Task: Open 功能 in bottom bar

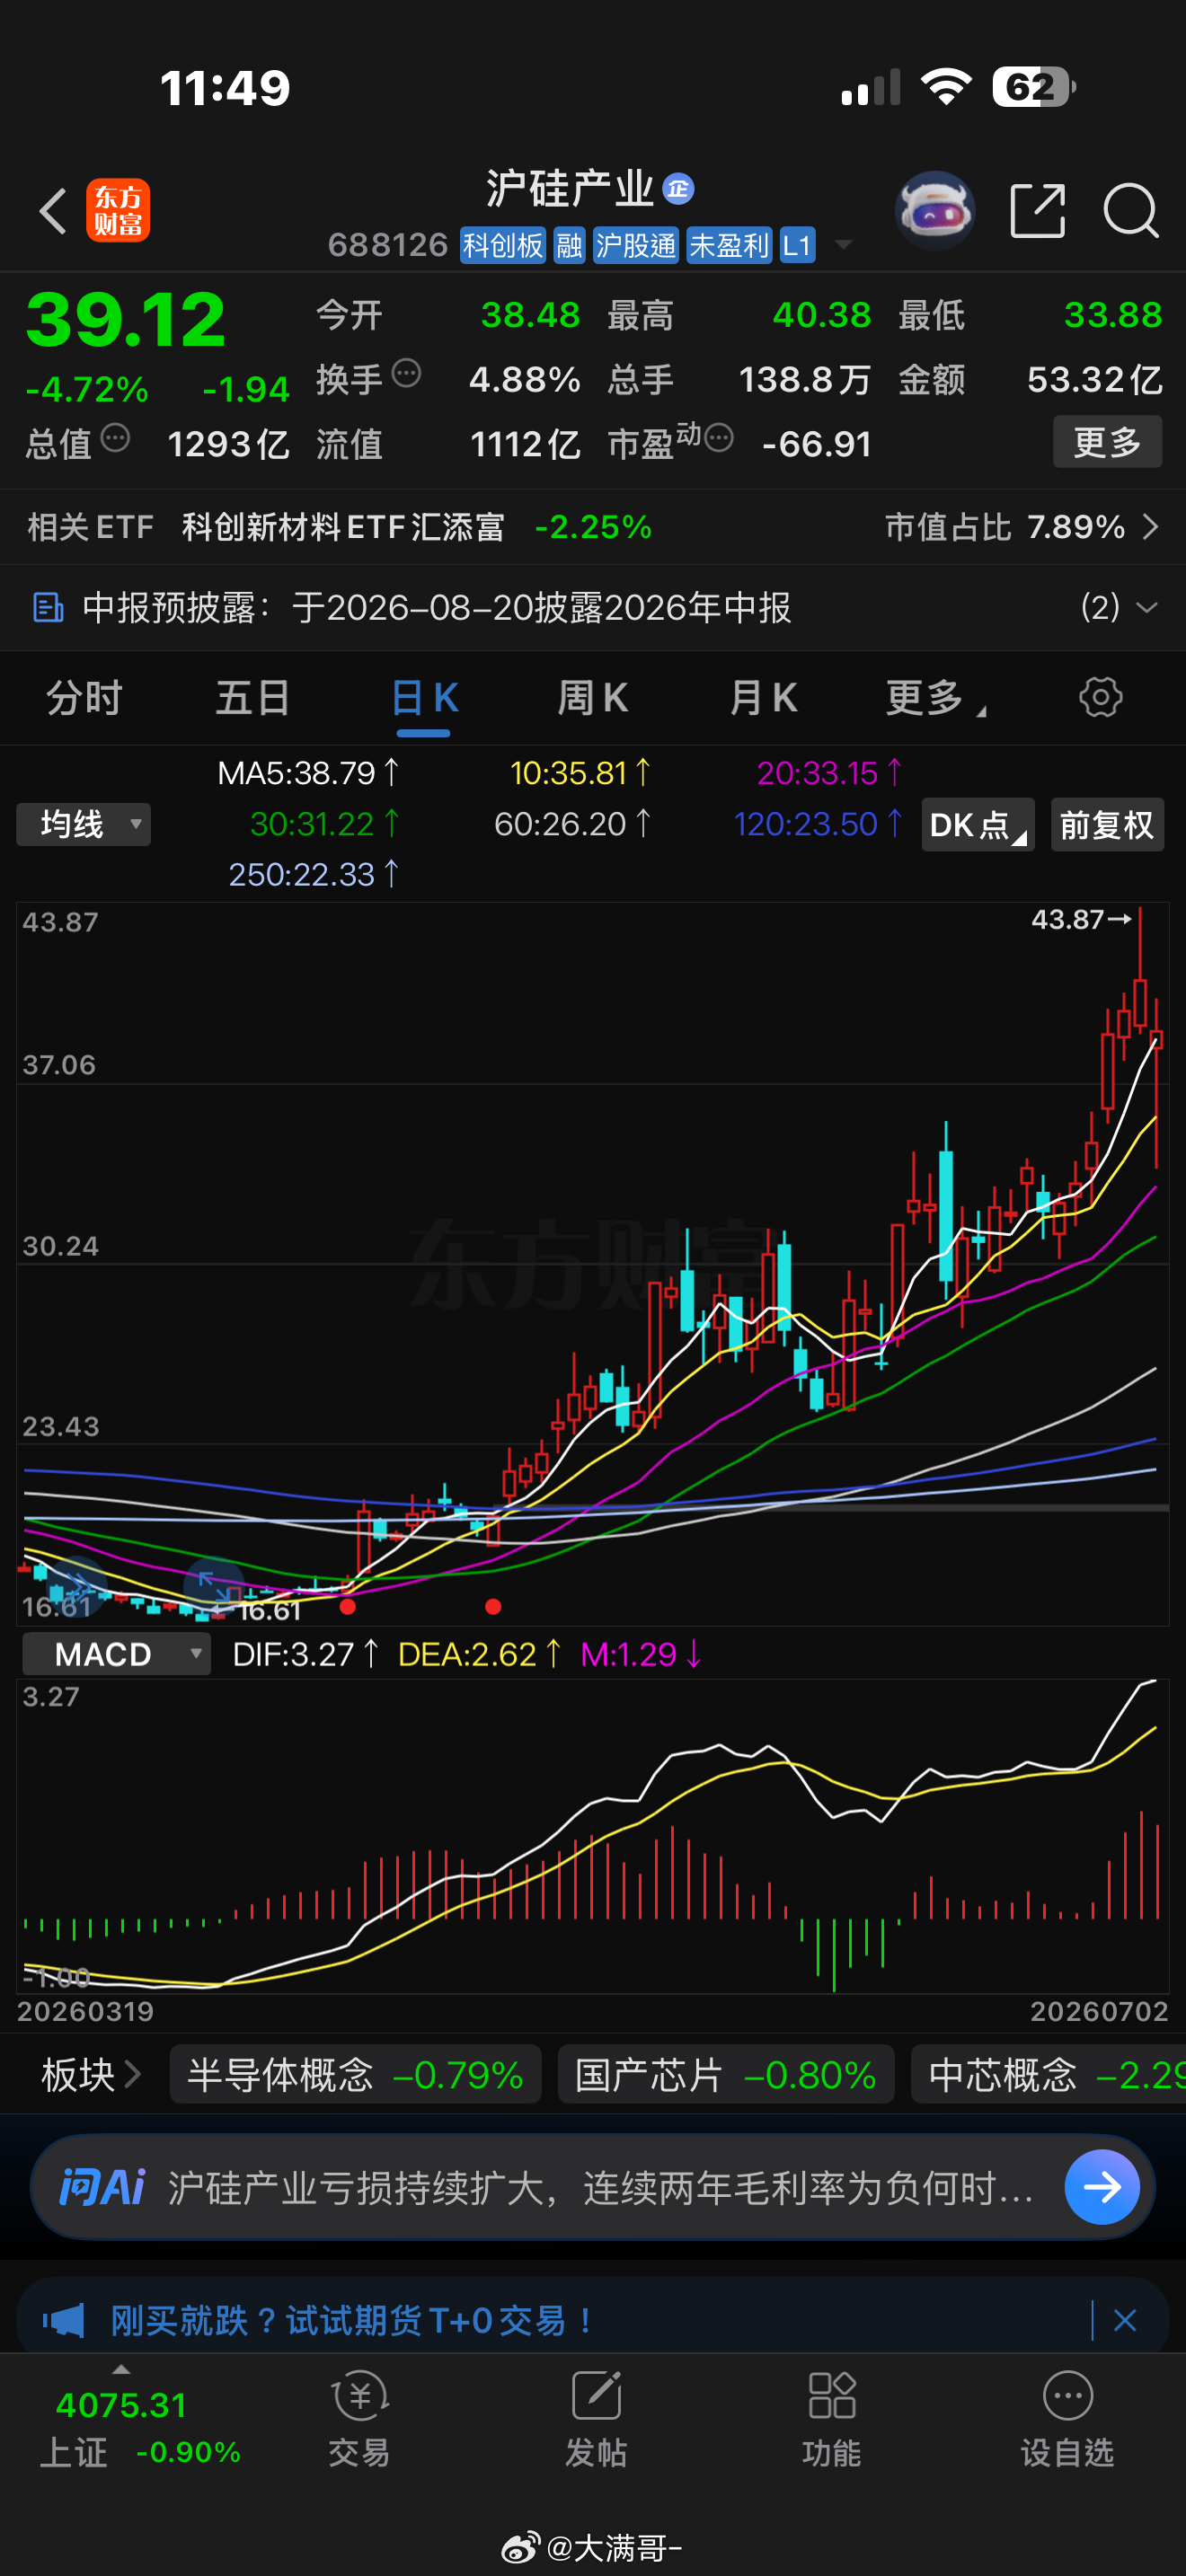Action: point(832,2418)
